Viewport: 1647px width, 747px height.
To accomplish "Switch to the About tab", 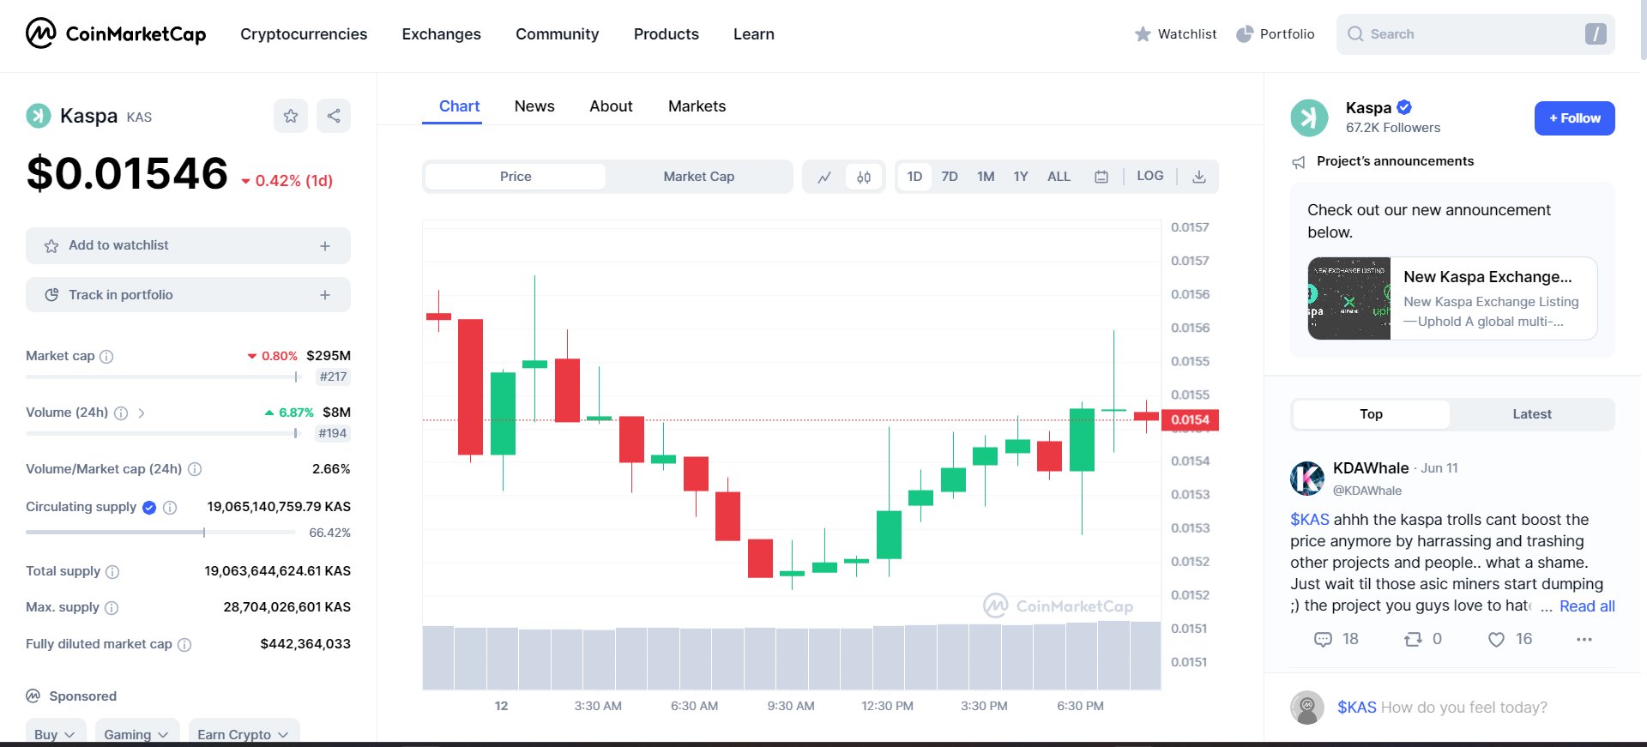I will 611,106.
